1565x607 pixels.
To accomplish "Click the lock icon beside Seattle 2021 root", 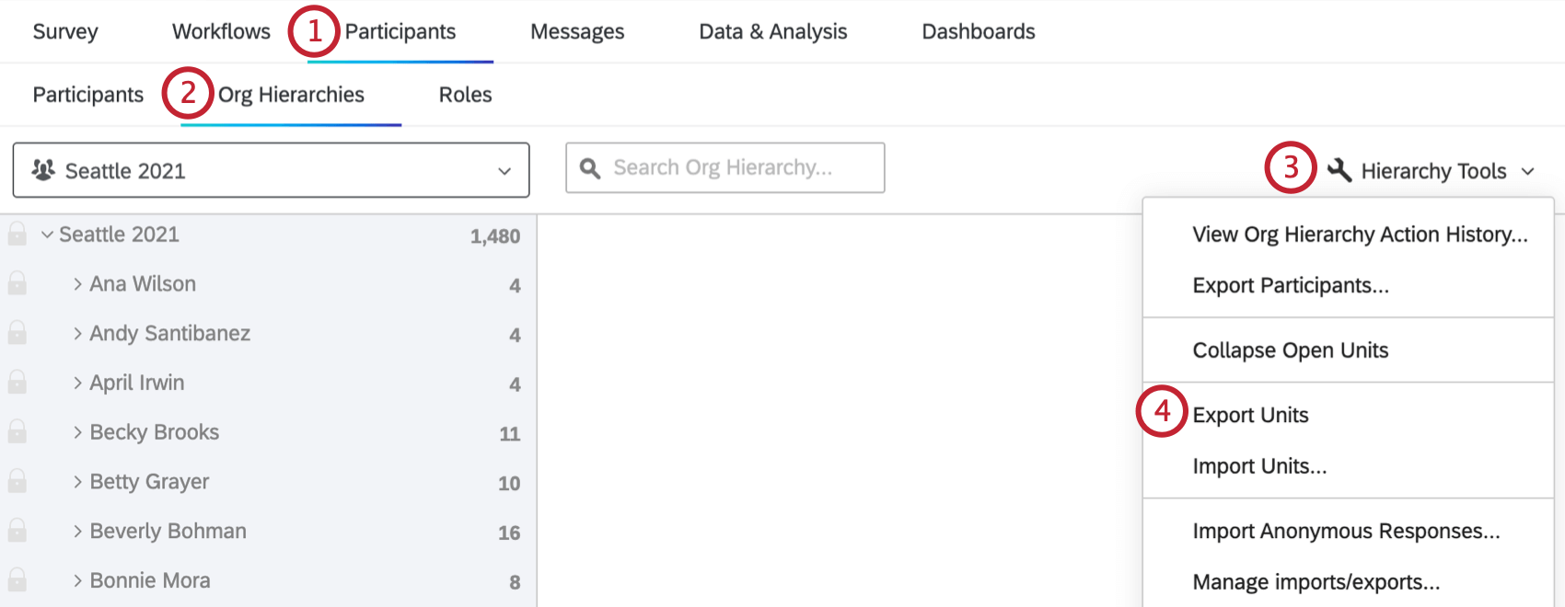I will click(x=17, y=235).
